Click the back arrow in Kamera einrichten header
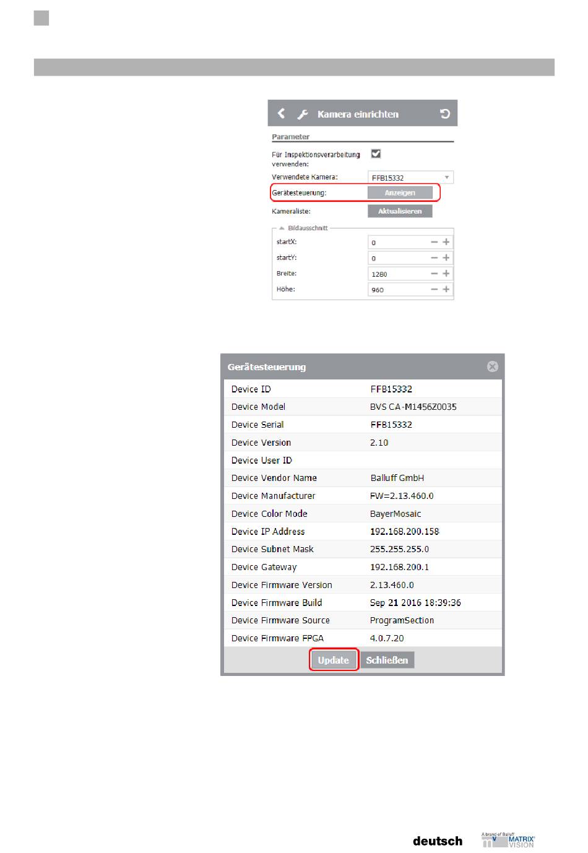The width and height of the screenshot is (588, 853). pos(282,113)
